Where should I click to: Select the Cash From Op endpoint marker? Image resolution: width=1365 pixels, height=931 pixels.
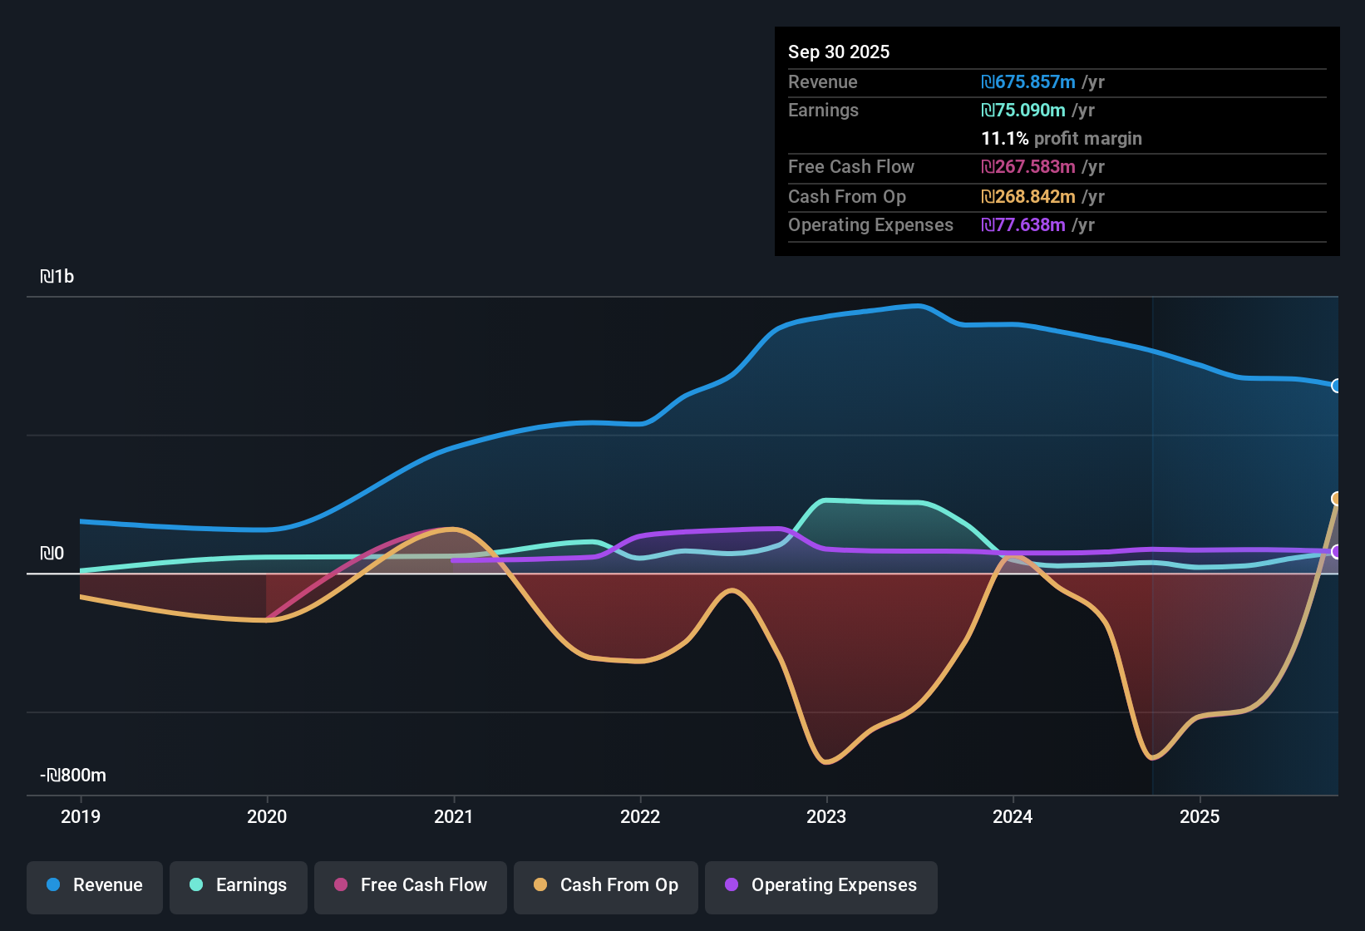1337,499
